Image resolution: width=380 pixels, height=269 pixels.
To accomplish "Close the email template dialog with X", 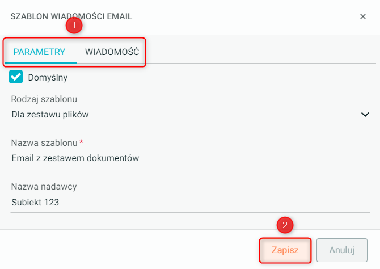I will [363, 16].
